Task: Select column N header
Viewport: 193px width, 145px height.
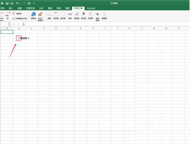Action: coord(166,28)
